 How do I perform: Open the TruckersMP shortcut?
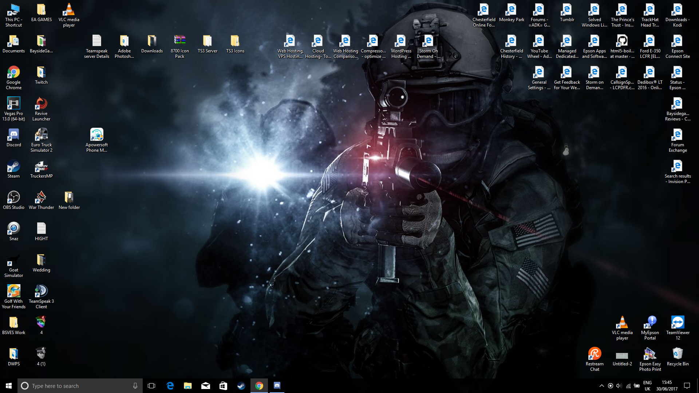coord(41,169)
